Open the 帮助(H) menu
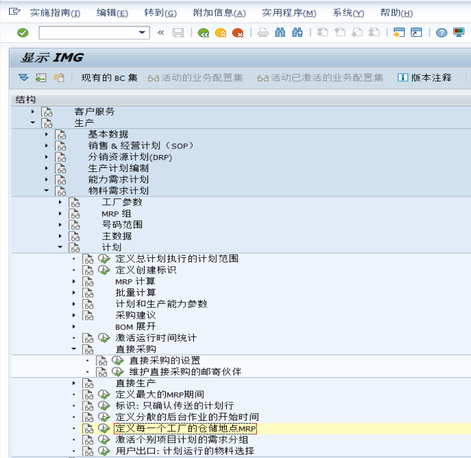471x458 pixels. coord(396,13)
